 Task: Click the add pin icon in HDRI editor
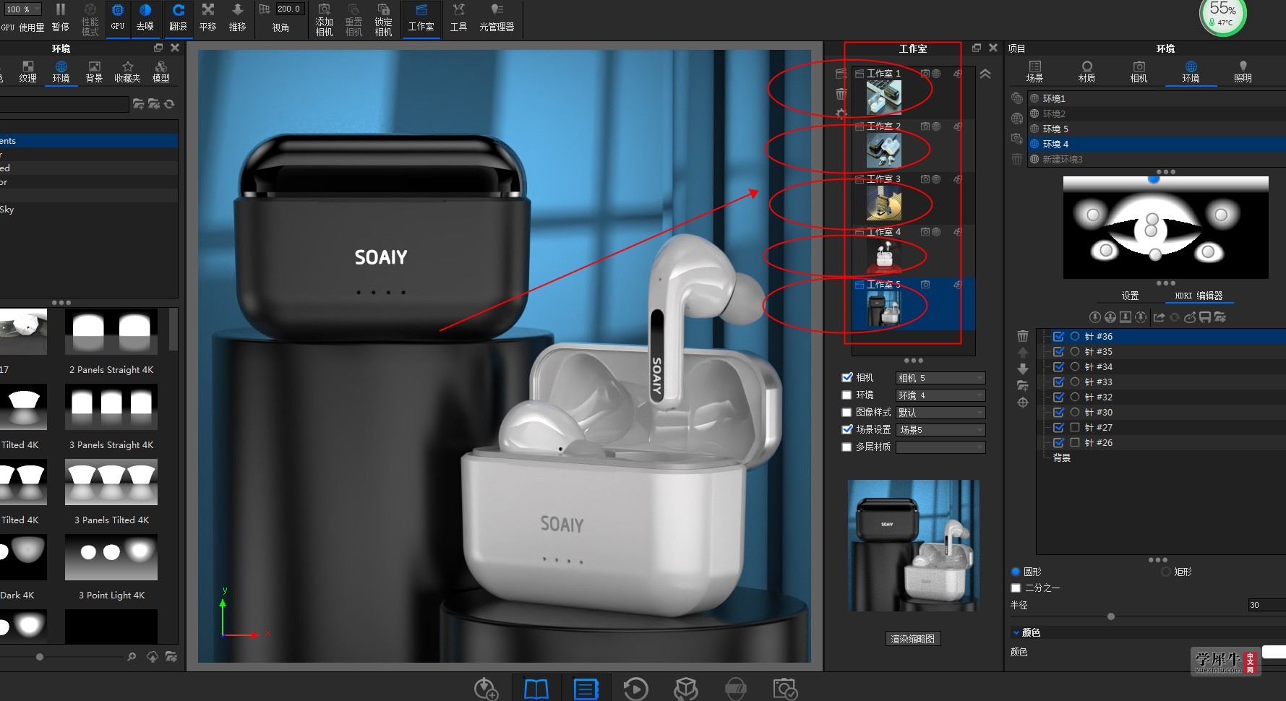pyautogui.click(x=1095, y=317)
